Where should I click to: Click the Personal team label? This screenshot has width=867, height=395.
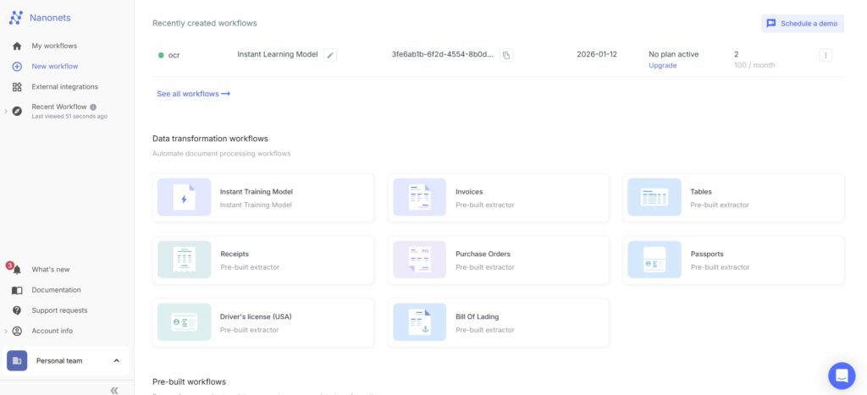59,361
